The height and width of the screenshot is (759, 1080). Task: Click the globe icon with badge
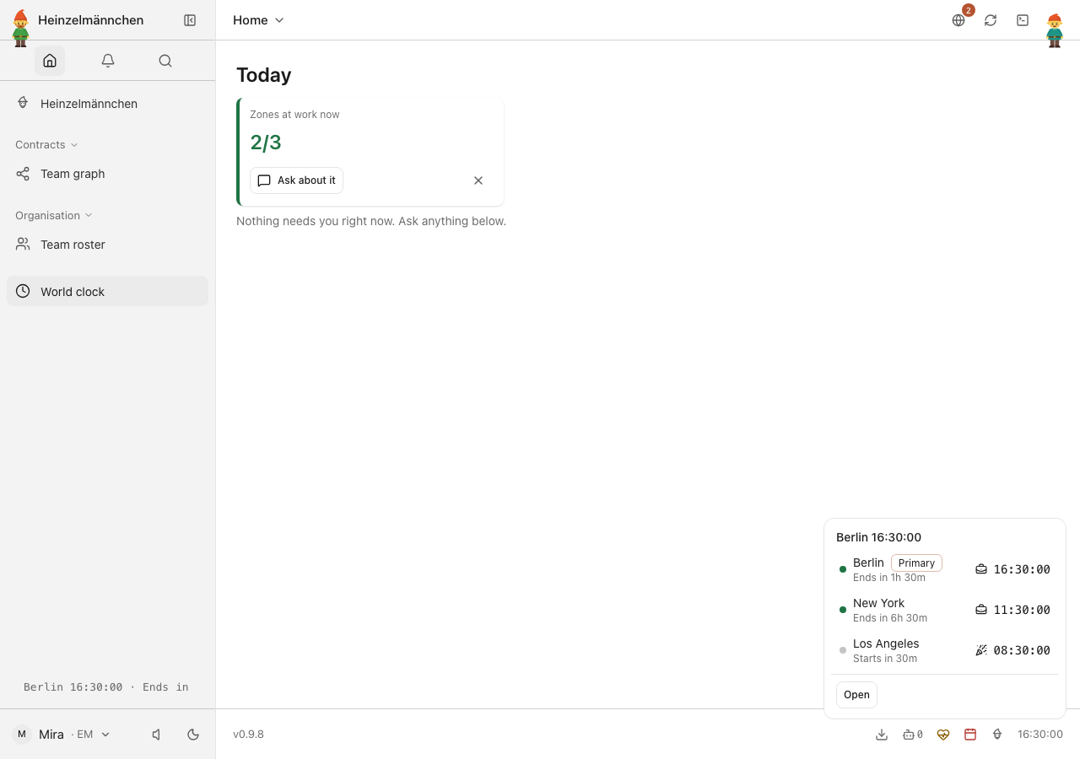pyautogui.click(x=958, y=20)
